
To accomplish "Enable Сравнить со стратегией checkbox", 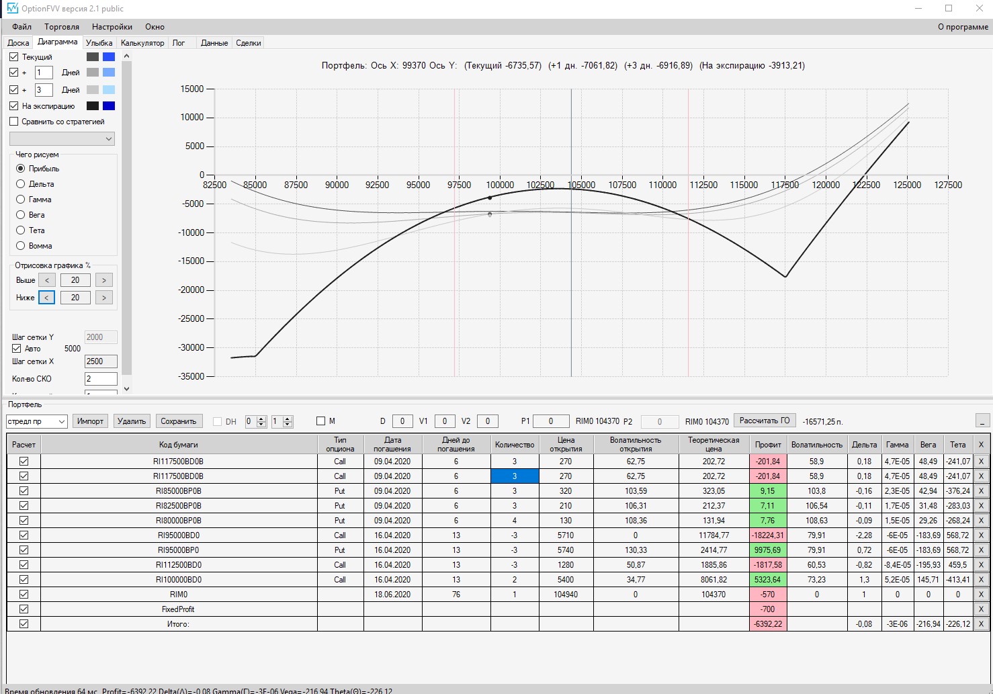I will pyautogui.click(x=14, y=122).
